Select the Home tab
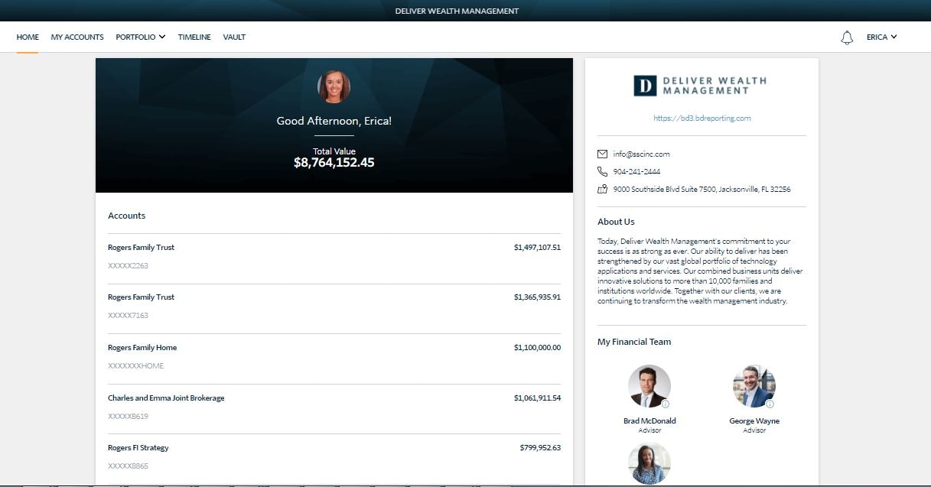931x487 pixels. pyautogui.click(x=28, y=37)
